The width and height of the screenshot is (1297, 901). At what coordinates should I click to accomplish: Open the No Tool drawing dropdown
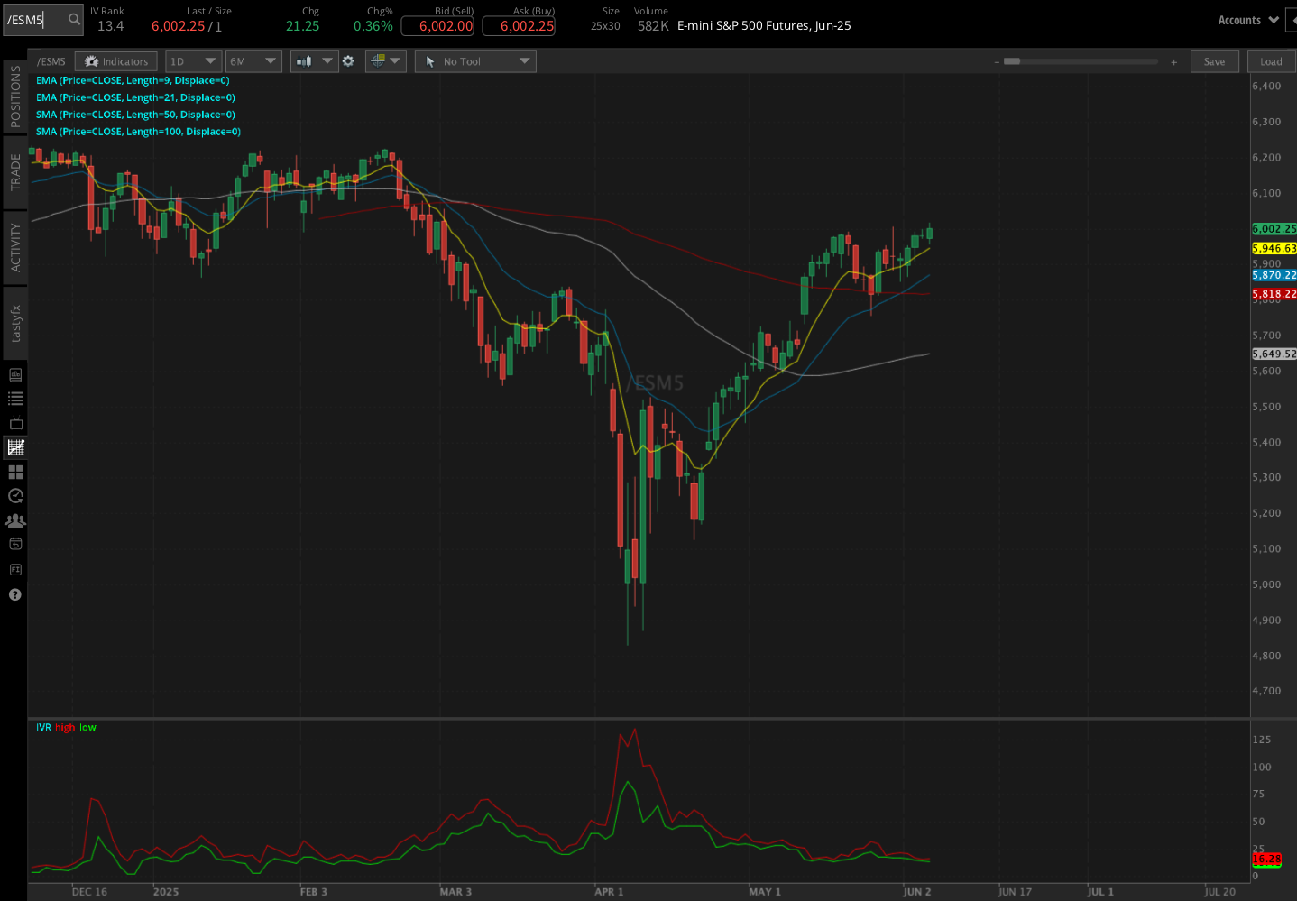tap(475, 60)
